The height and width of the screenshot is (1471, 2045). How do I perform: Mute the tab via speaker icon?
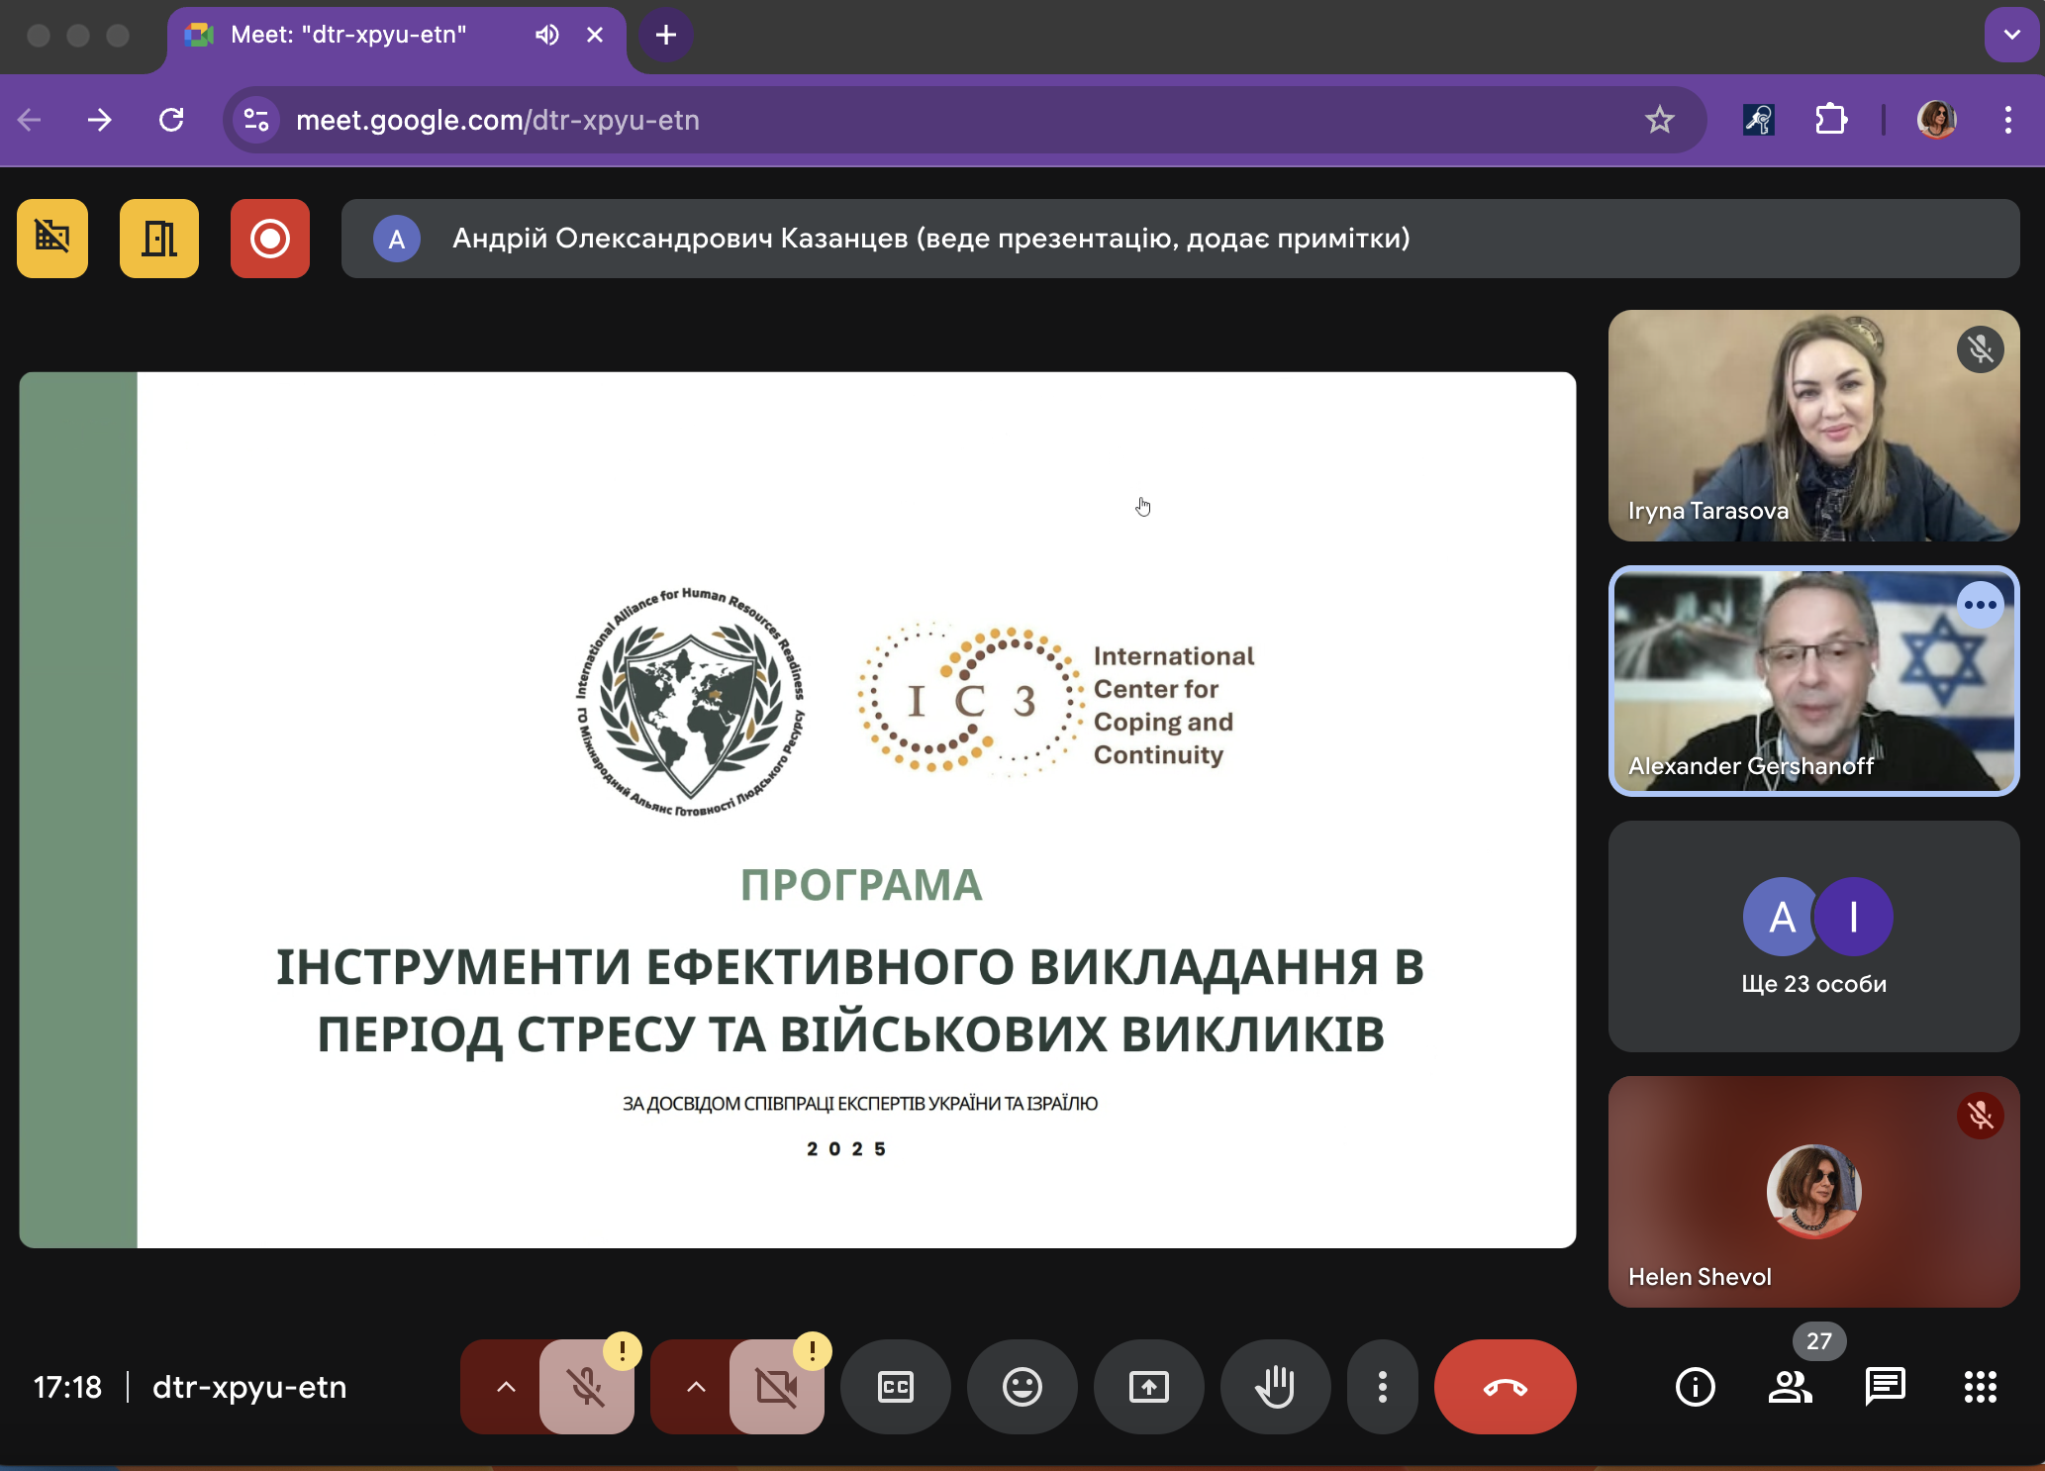pyautogui.click(x=547, y=36)
